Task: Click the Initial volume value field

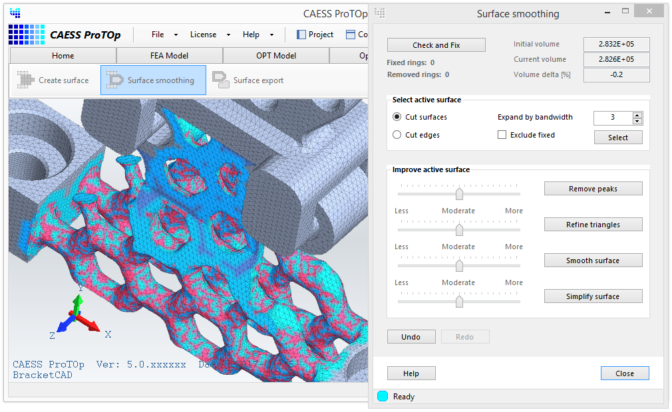Action: (616, 44)
